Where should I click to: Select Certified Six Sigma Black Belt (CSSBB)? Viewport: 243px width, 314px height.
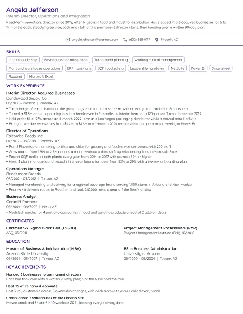coord(41,228)
